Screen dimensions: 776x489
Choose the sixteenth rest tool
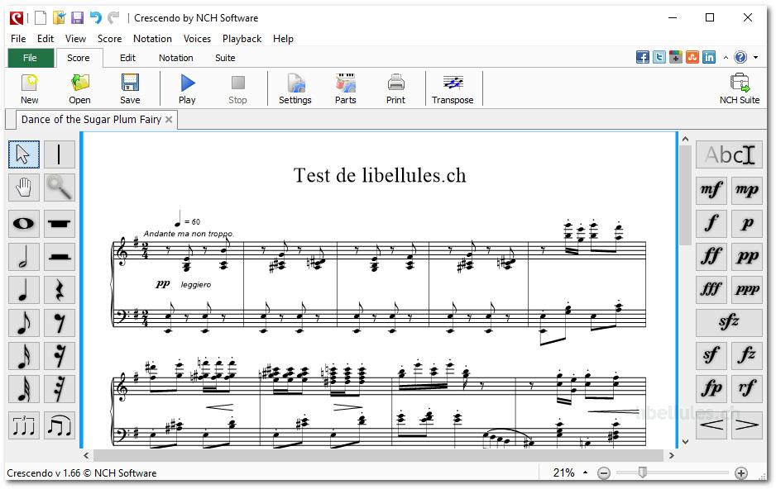coord(60,356)
